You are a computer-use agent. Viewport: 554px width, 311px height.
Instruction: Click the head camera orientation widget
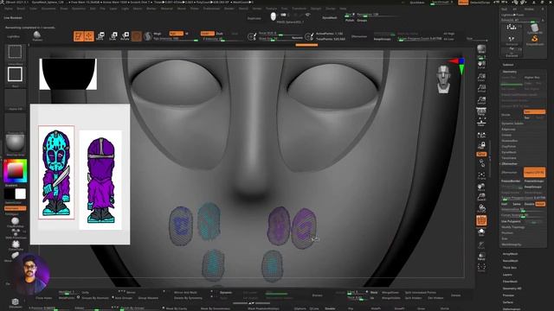click(443, 79)
